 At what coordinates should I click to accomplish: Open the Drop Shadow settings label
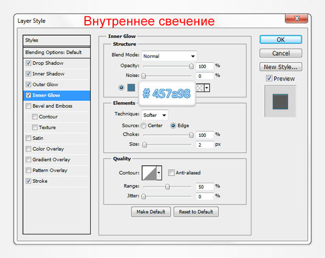[x=48, y=63]
